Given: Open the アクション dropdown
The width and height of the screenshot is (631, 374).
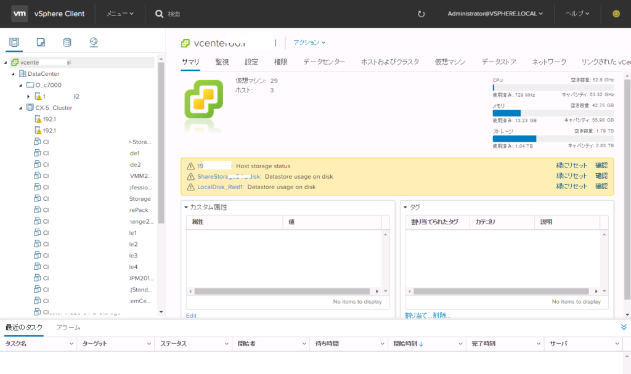Looking at the screenshot, I should [x=309, y=43].
